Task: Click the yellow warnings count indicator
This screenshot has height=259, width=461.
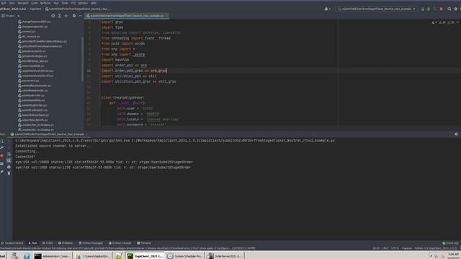Action: pyautogui.click(x=434, y=22)
